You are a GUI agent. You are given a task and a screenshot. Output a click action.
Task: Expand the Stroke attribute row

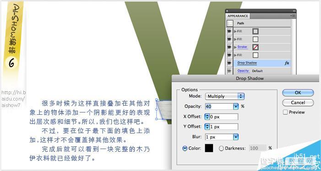point(235,47)
